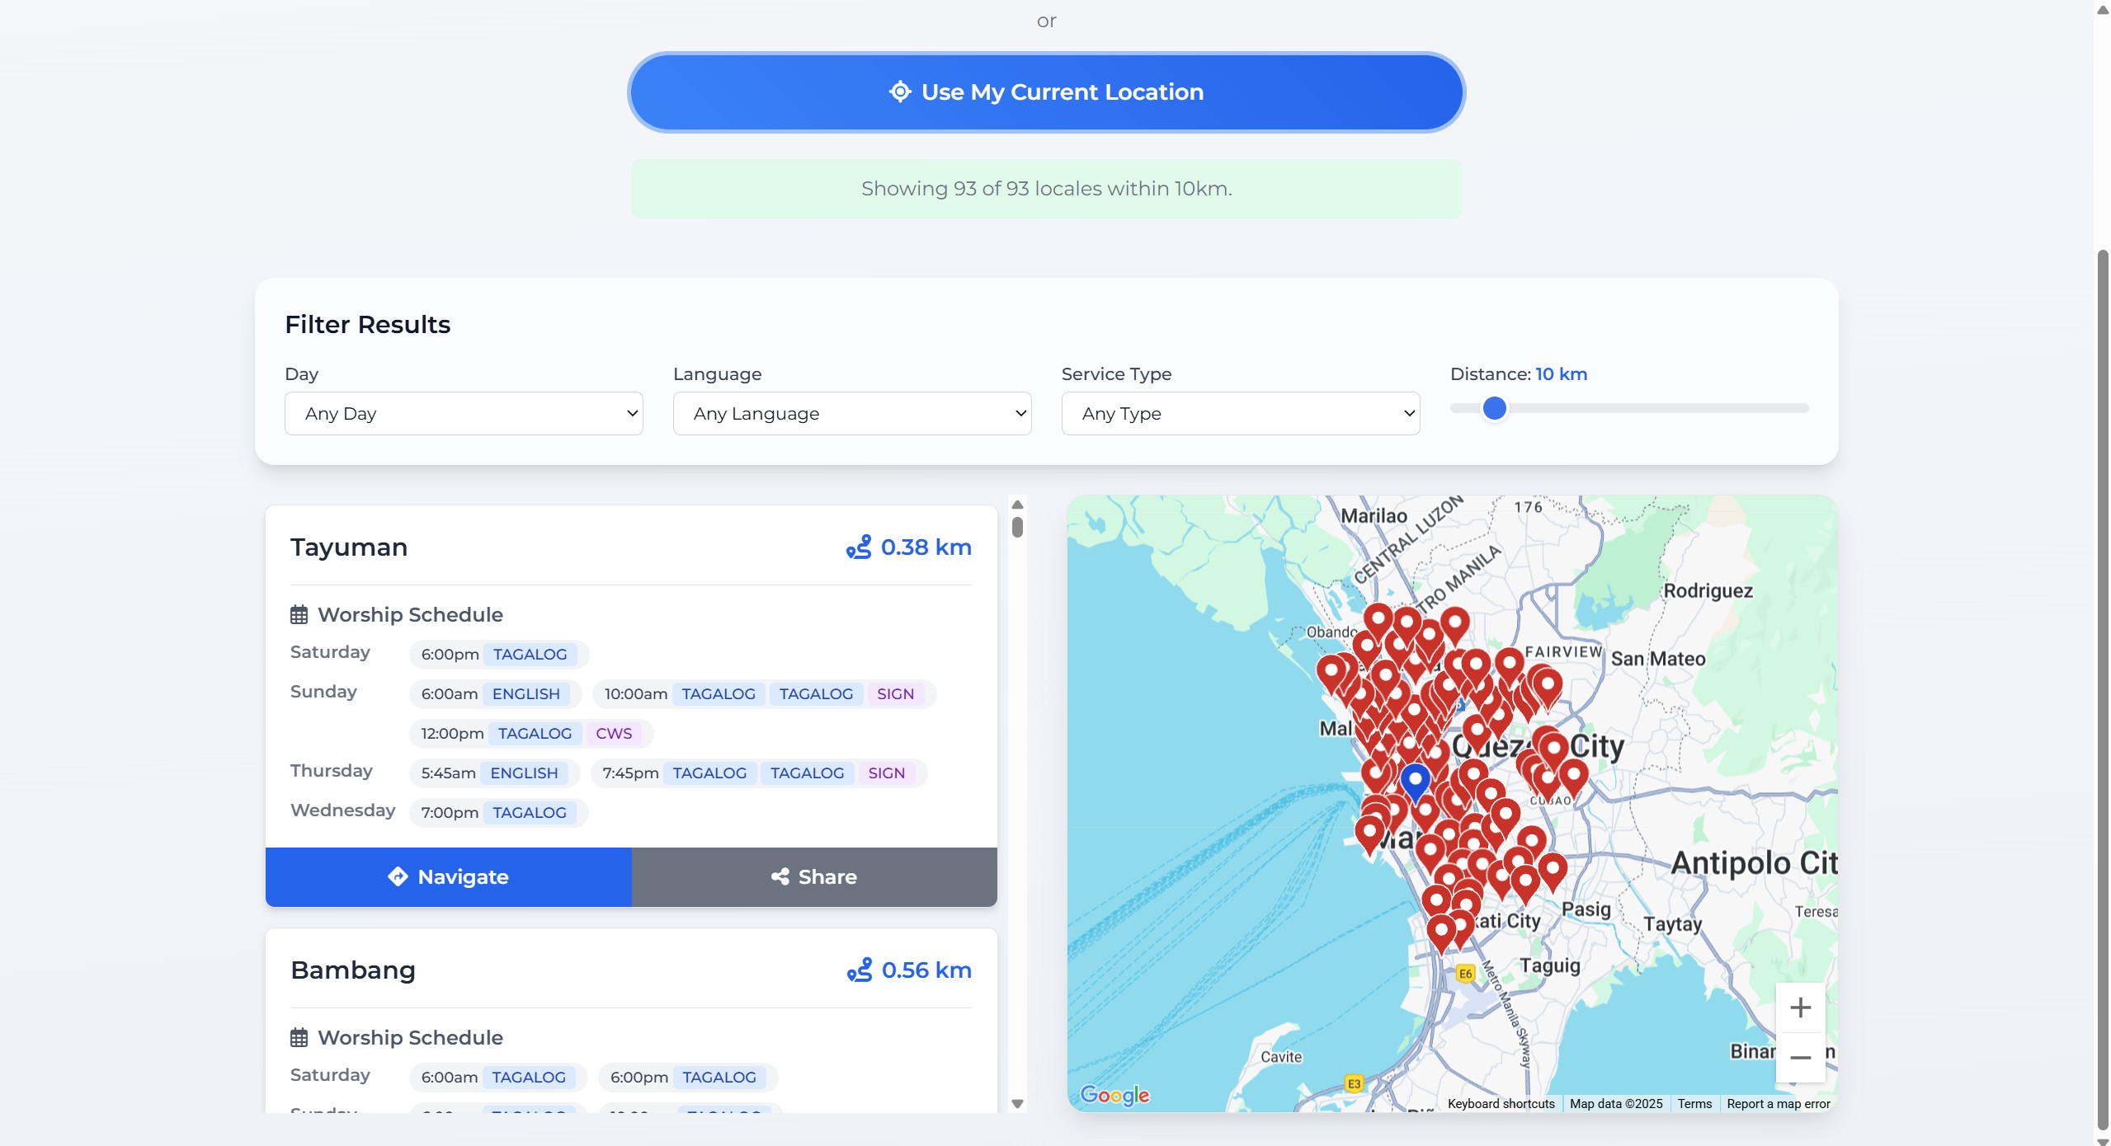Viewport: 2111px width, 1146px height.
Task: Open map Keyboard shortcuts
Action: (1501, 1104)
